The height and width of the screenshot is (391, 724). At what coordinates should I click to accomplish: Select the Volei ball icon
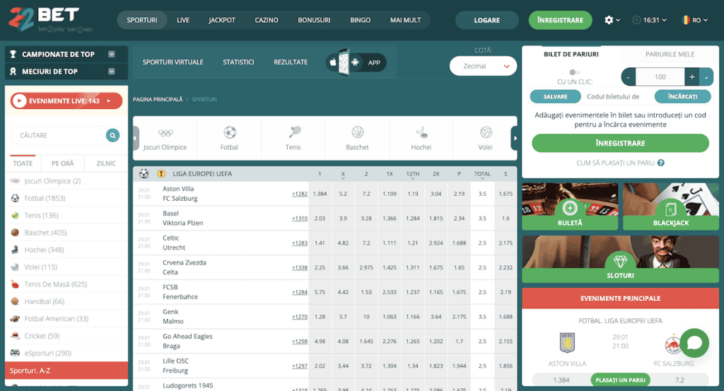point(485,132)
